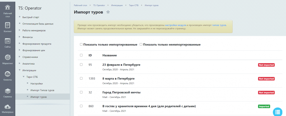Go to Тари-СПБ breadcrumb
Image resolution: width=286 pixels, height=116 pixels.
click(134, 6)
